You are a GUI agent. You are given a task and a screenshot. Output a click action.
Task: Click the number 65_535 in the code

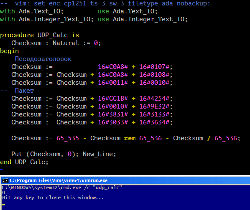click(68, 138)
